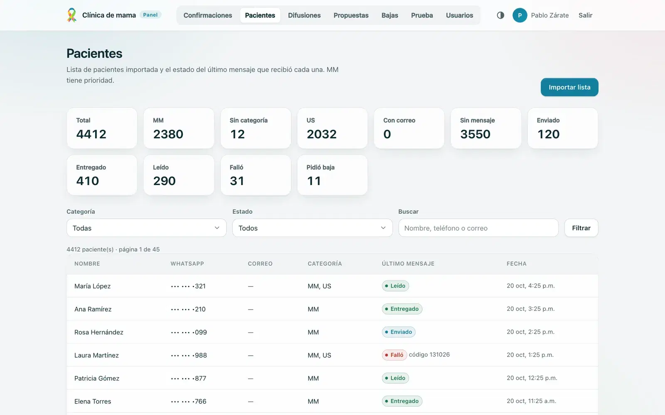Click the Sin categoría 12 card
The width and height of the screenshot is (665, 415).
tap(256, 128)
